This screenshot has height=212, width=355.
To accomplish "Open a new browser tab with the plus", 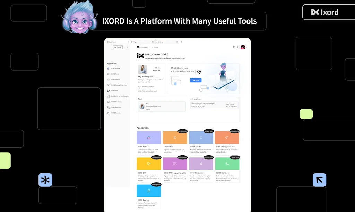I will pyautogui.click(x=181, y=42).
